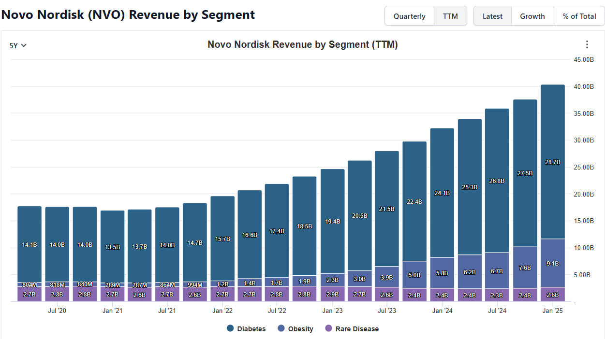
Task: Click the 9.1B Obesity bar segment
Action: pyautogui.click(x=553, y=264)
